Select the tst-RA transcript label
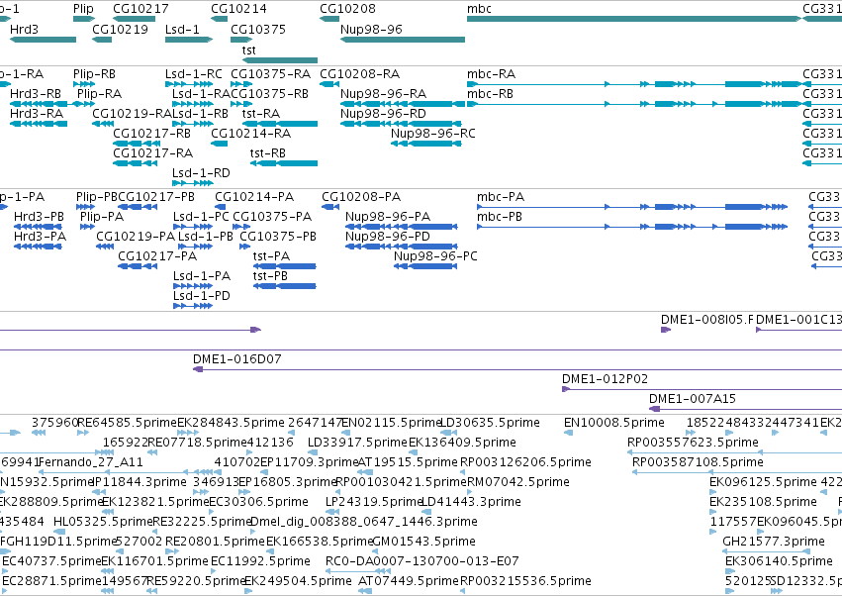Image resolution: width=842 pixels, height=596 pixels. [x=261, y=114]
